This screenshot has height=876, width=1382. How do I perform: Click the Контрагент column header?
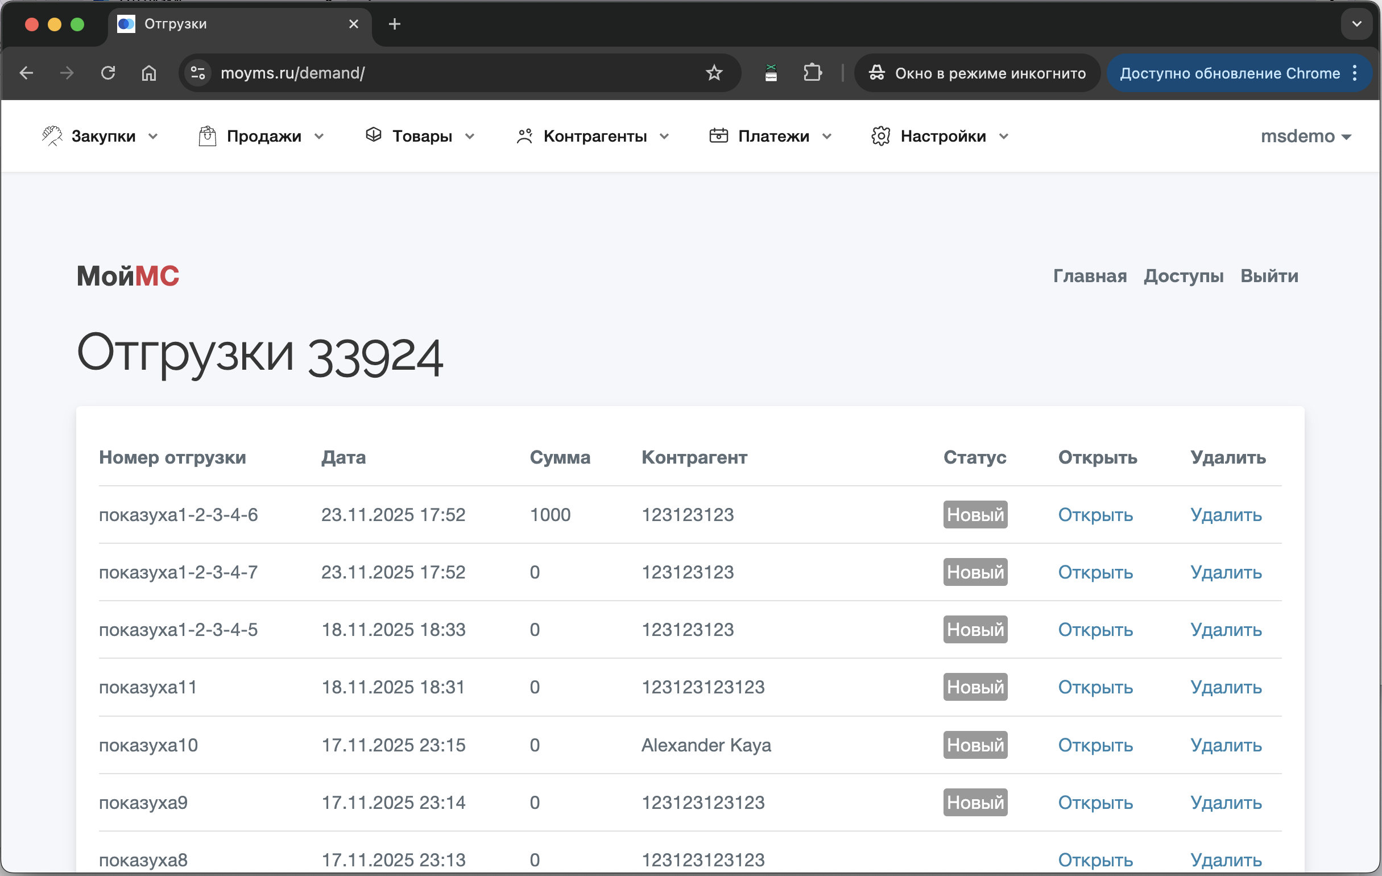(x=694, y=457)
